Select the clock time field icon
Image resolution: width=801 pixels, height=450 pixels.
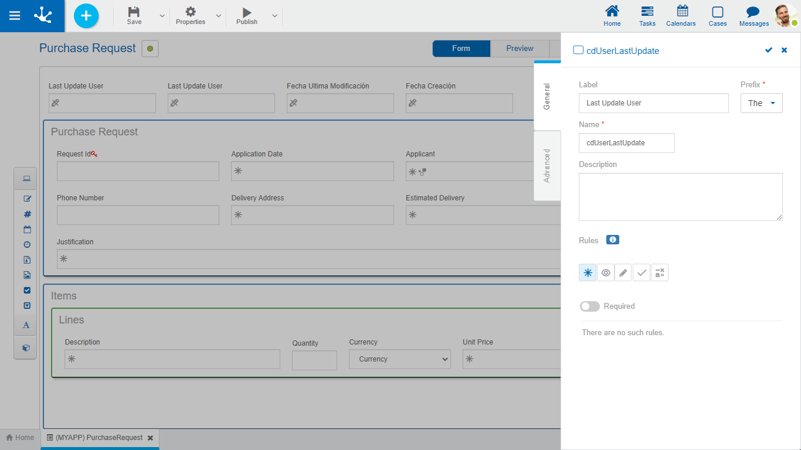[x=27, y=245]
